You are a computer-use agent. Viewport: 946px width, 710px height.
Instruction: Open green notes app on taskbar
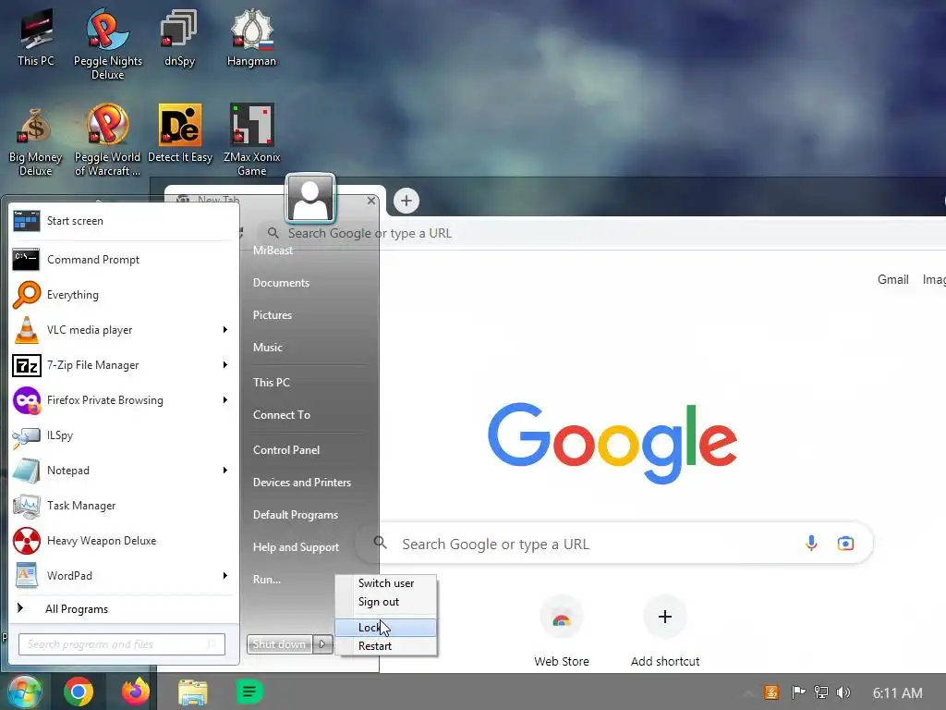(249, 692)
